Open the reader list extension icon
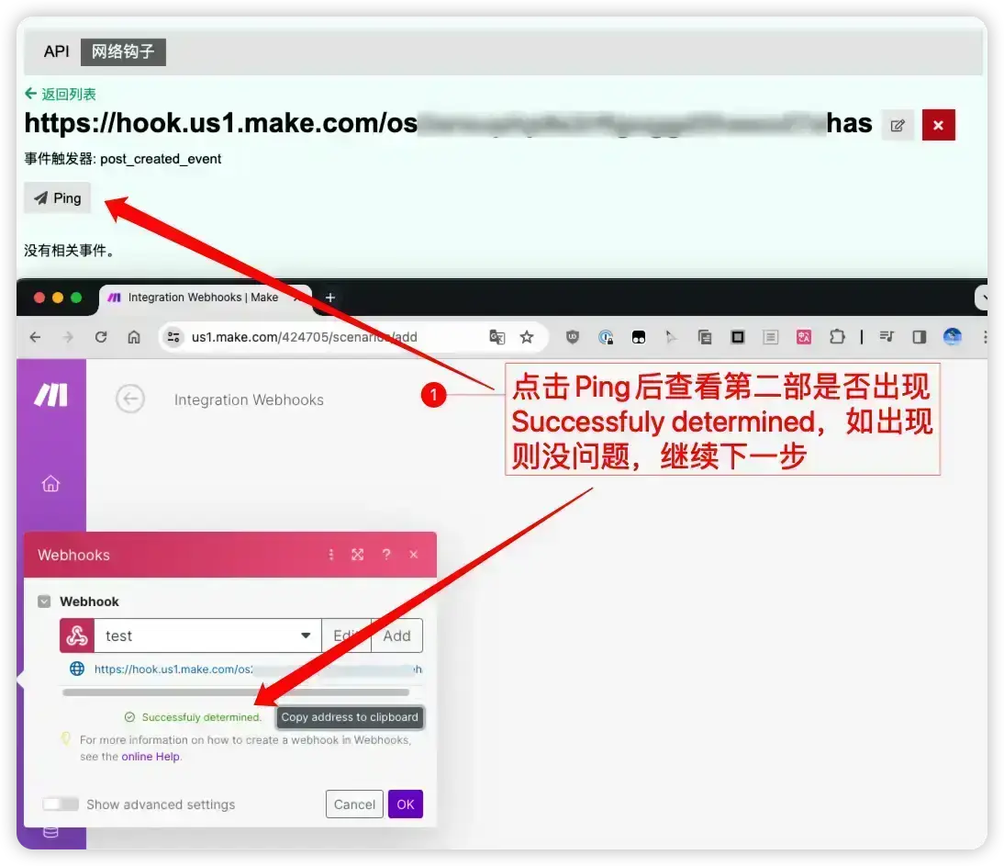Screen dimensions: 1004x866 click(x=770, y=337)
